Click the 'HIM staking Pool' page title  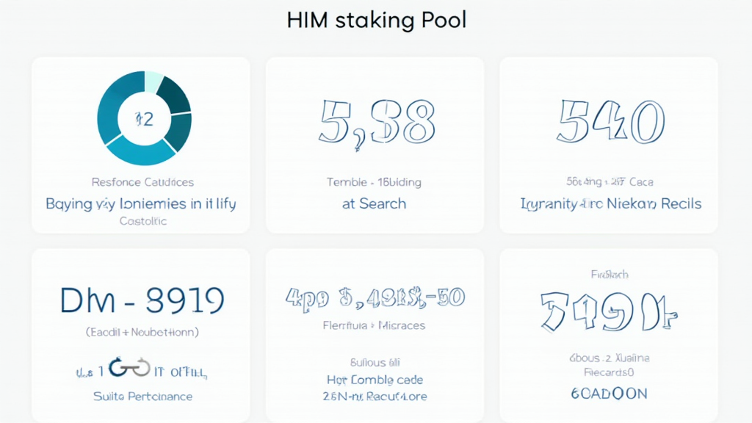(376, 20)
